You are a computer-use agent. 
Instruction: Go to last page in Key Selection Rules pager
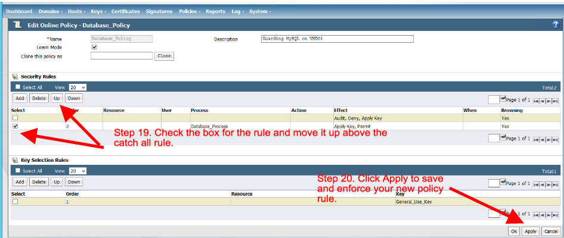555,184
